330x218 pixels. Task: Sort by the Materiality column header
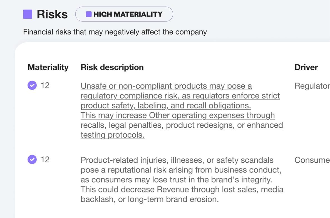click(48, 67)
